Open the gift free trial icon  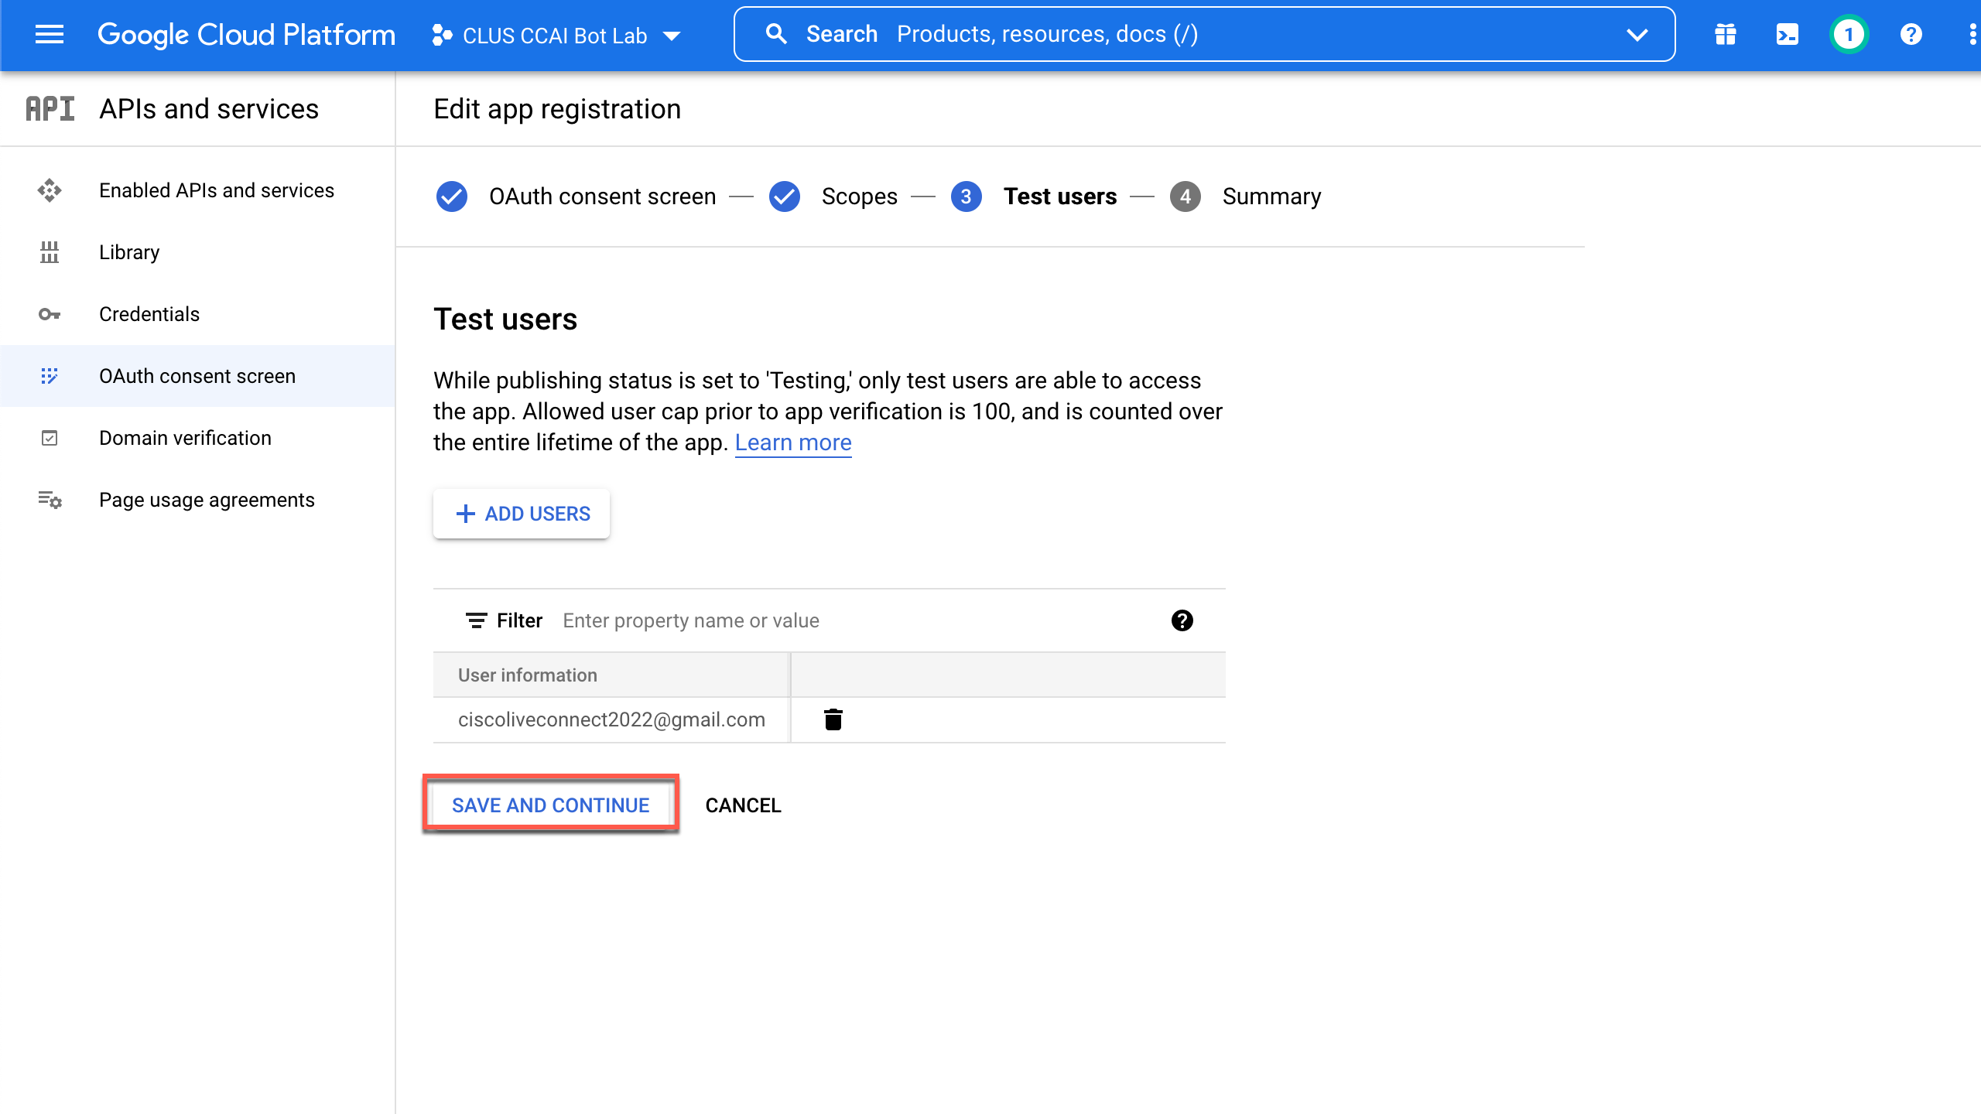click(1725, 35)
